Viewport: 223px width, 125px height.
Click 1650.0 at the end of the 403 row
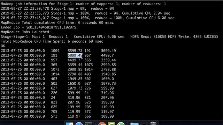click(x=107, y=79)
